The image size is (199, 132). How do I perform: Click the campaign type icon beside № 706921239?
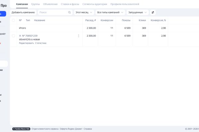(20, 36)
